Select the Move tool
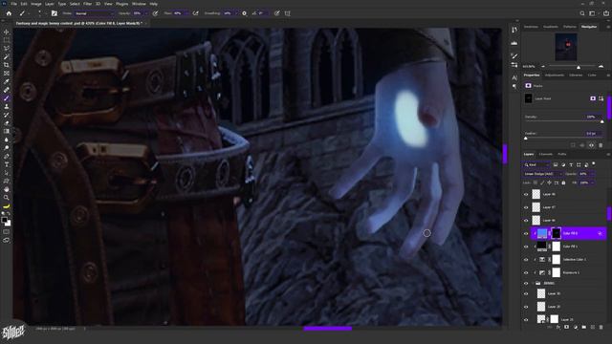Viewport: 612px width, 344px height. pyautogui.click(x=7, y=32)
